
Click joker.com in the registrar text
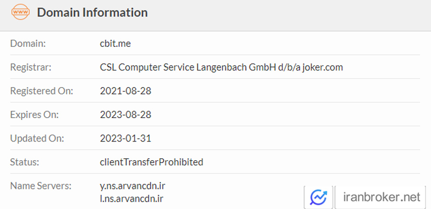click(x=323, y=67)
